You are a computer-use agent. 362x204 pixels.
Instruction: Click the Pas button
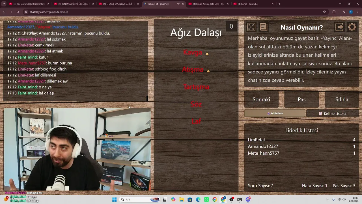tap(301, 99)
